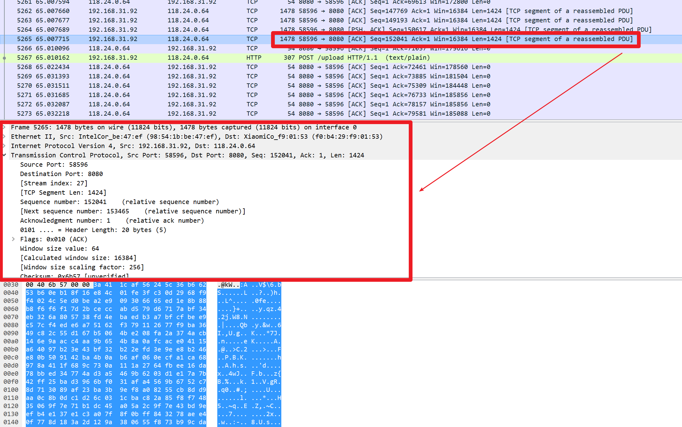Click the Next sequence number: 153465 line

click(x=75, y=211)
